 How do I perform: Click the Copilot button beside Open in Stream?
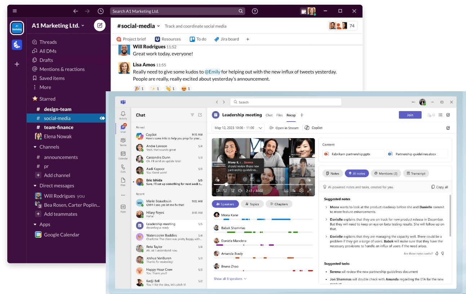pos(314,128)
